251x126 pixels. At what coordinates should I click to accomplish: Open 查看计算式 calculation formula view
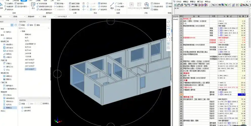(x=74, y=7)
